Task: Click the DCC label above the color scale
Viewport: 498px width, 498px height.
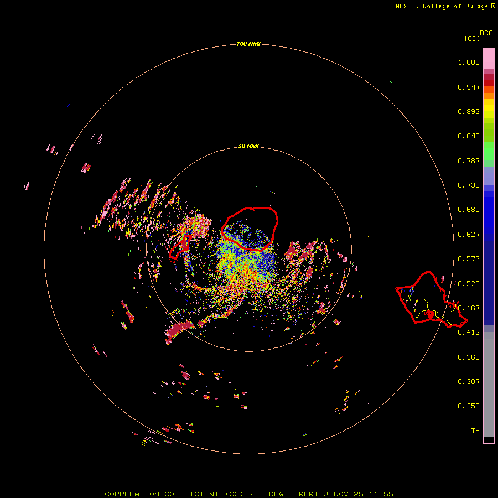Action: tap(486, 33)
